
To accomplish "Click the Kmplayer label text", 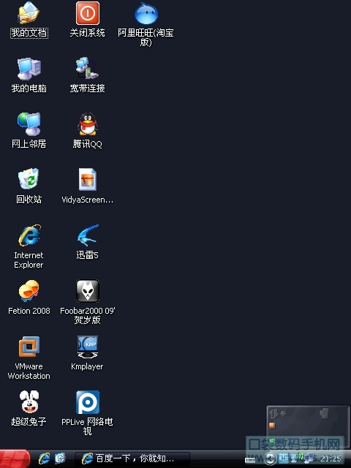I will pyautogui.click(x=87, y=367).
